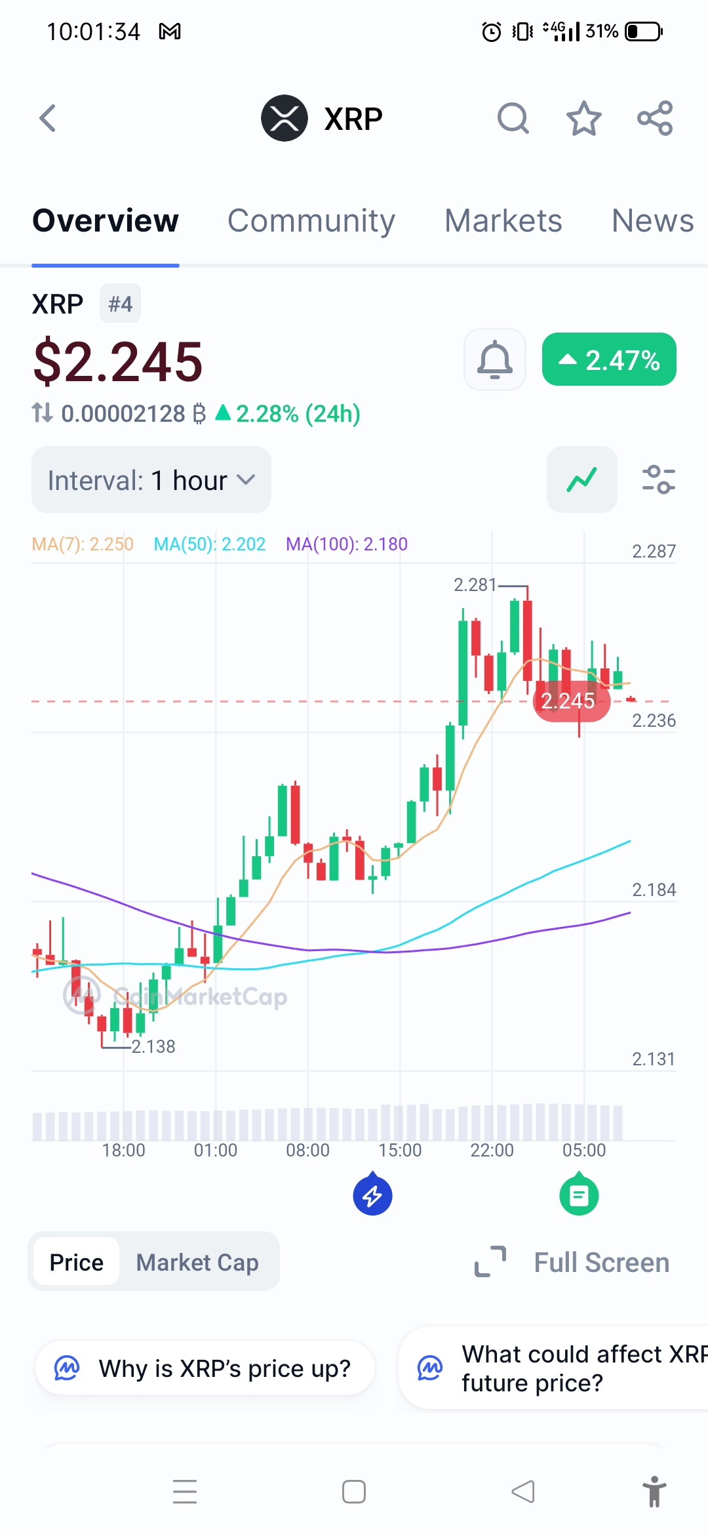
Task: Tap the back arrow icon
Action: [x=47, y=119]
